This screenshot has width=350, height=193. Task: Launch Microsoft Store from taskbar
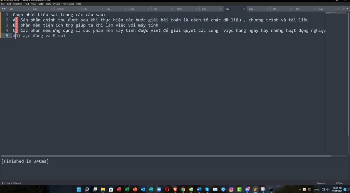click(111, 190)
